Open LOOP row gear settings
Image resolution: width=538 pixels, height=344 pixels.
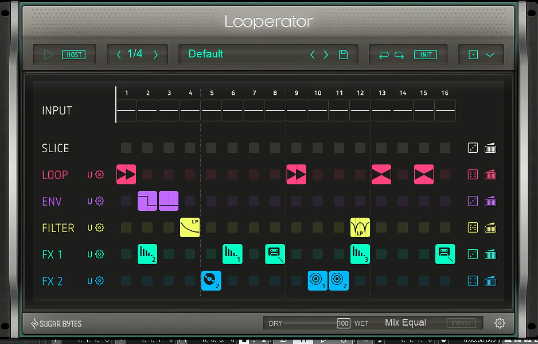pos(99,174)
